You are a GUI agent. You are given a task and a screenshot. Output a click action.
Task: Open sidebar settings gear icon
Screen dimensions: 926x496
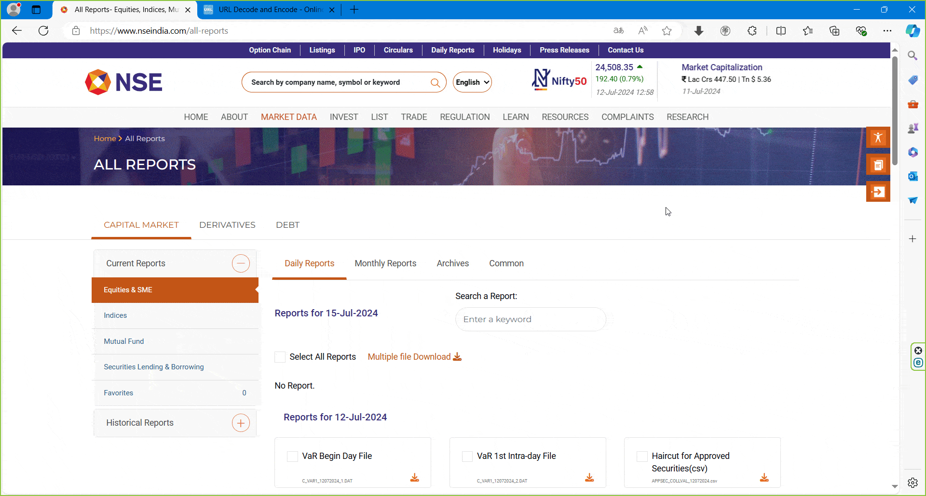[x=912, y=483]
